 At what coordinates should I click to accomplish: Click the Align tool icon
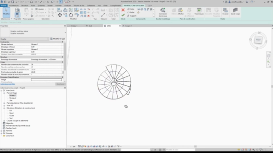(x=60, y=10)
